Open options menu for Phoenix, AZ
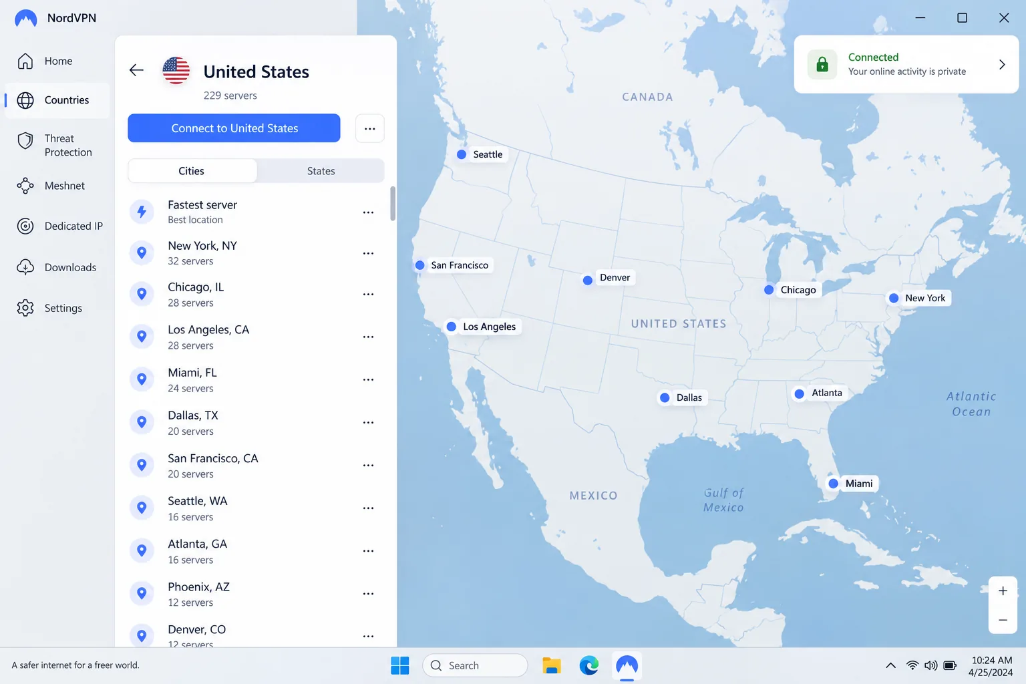The height and width of the screenshot is (684, 1026). (x=368, y=594)
